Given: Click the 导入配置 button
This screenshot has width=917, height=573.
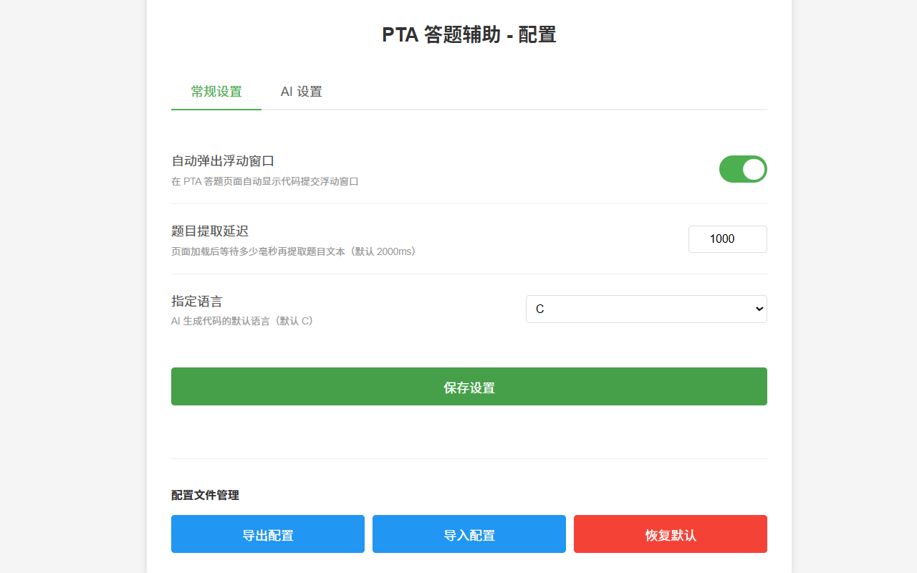Looking at the screenshot, I should (x=469, y=534).
